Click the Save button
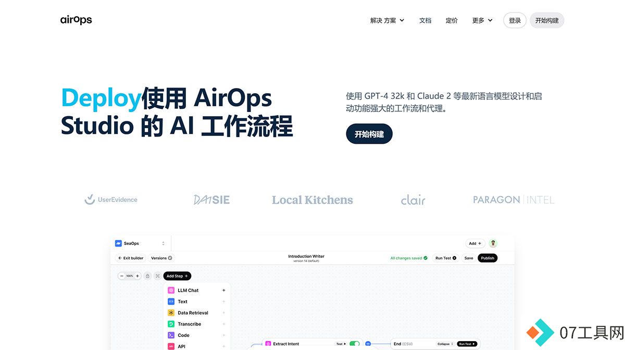The width and height of the screenshot is (625, 350). [469, 258]
